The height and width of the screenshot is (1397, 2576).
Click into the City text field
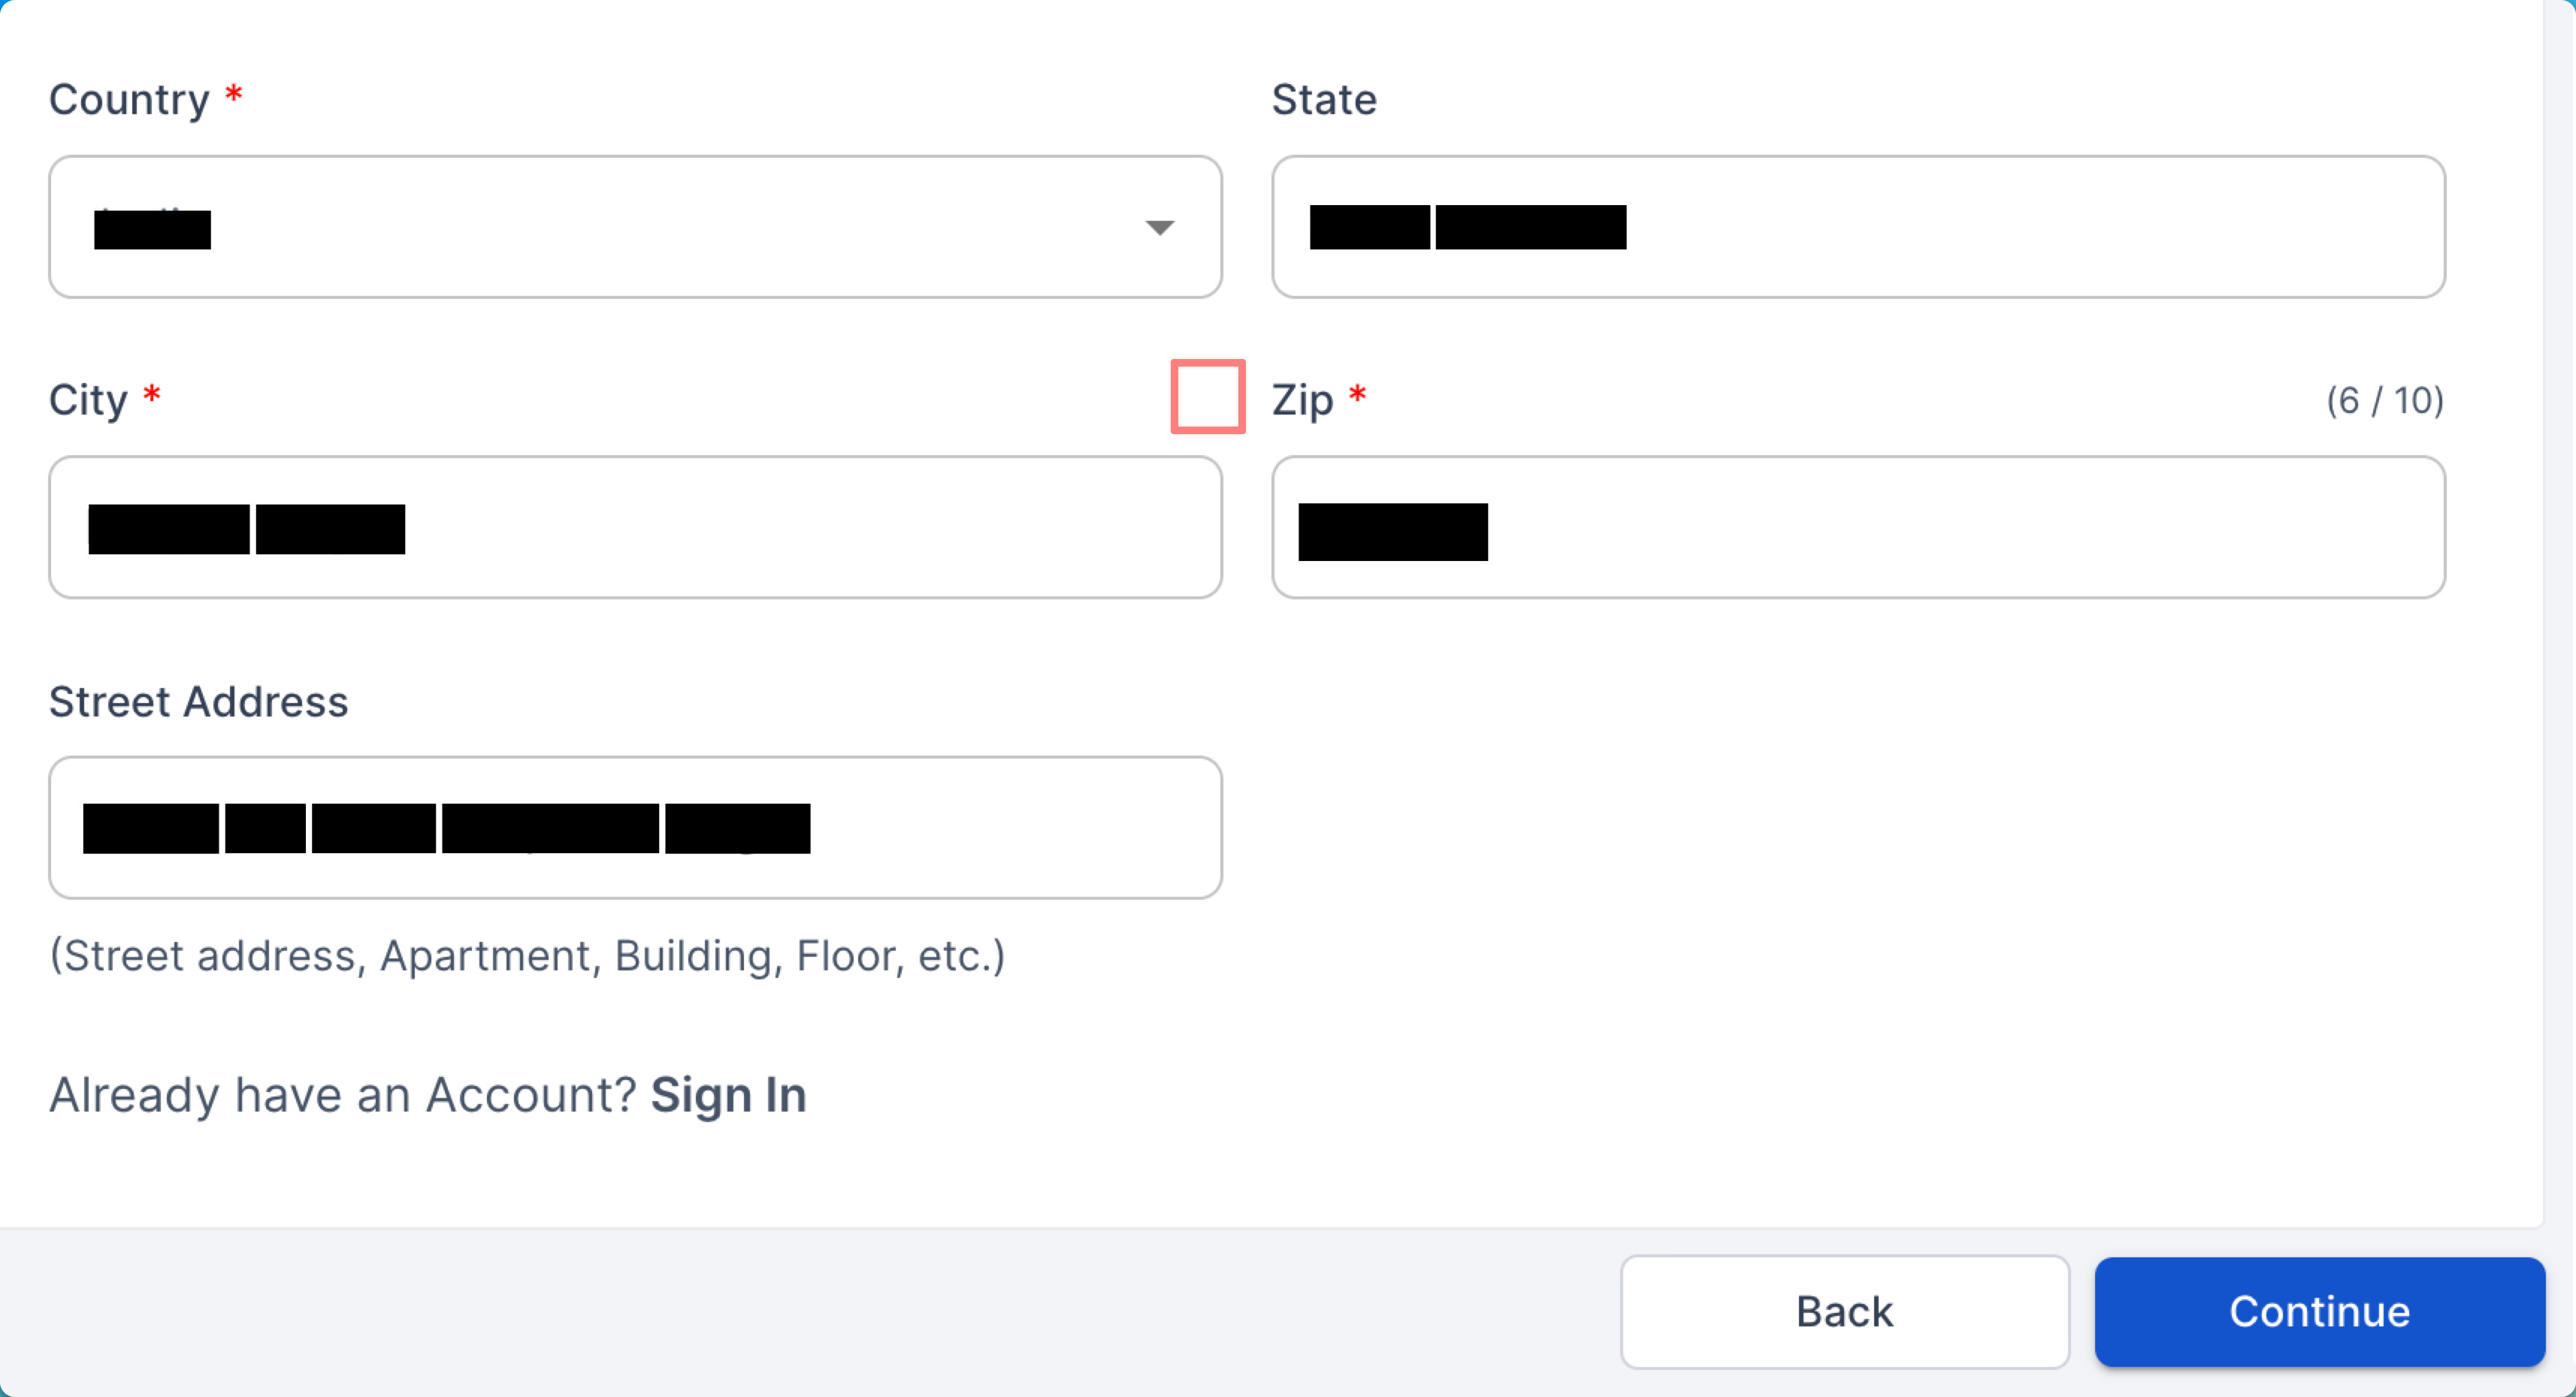click(x=635, y=527)
